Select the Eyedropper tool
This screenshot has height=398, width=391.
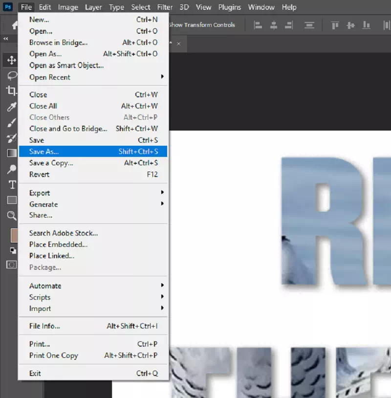pyautogui.click(x=11, y=107)
